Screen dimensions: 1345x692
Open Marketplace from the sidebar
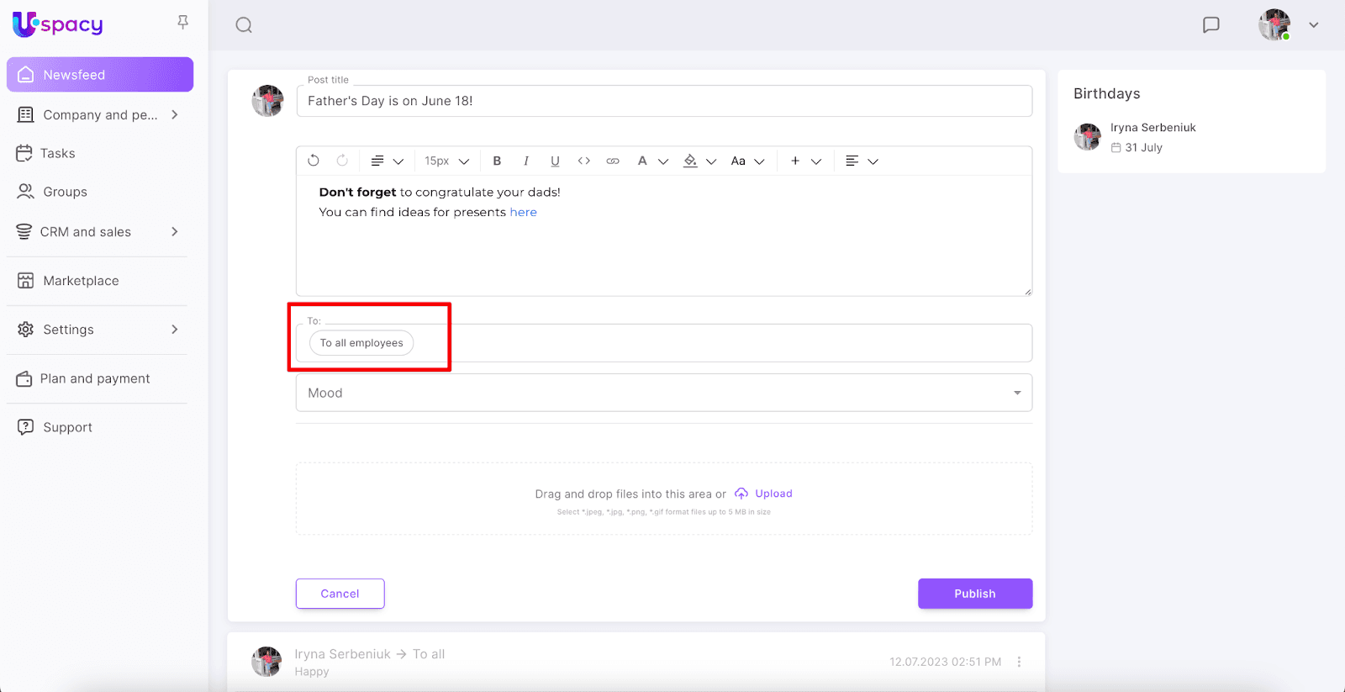pos(81,281)
